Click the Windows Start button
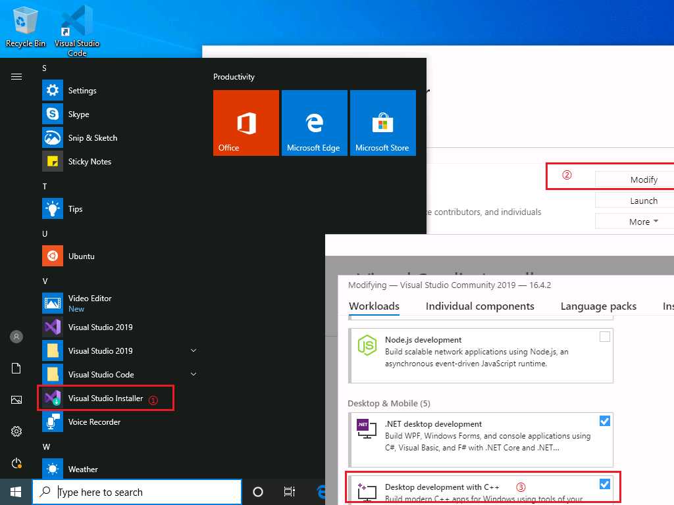The width and height of the screenshot is (674, 505). coord(16,492)
